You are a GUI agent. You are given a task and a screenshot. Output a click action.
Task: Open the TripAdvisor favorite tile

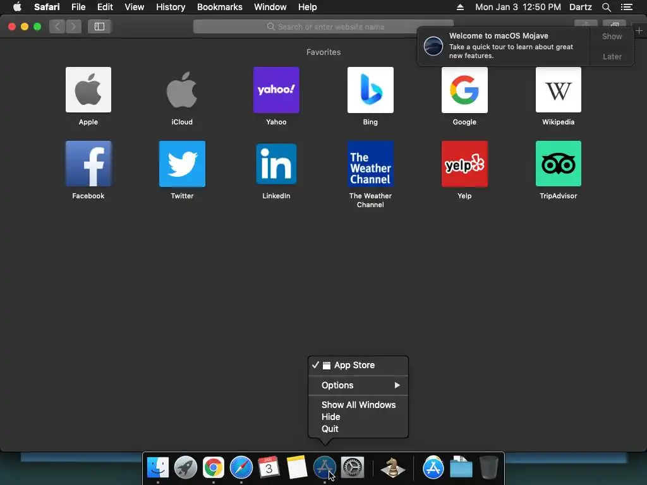[559, 164]
